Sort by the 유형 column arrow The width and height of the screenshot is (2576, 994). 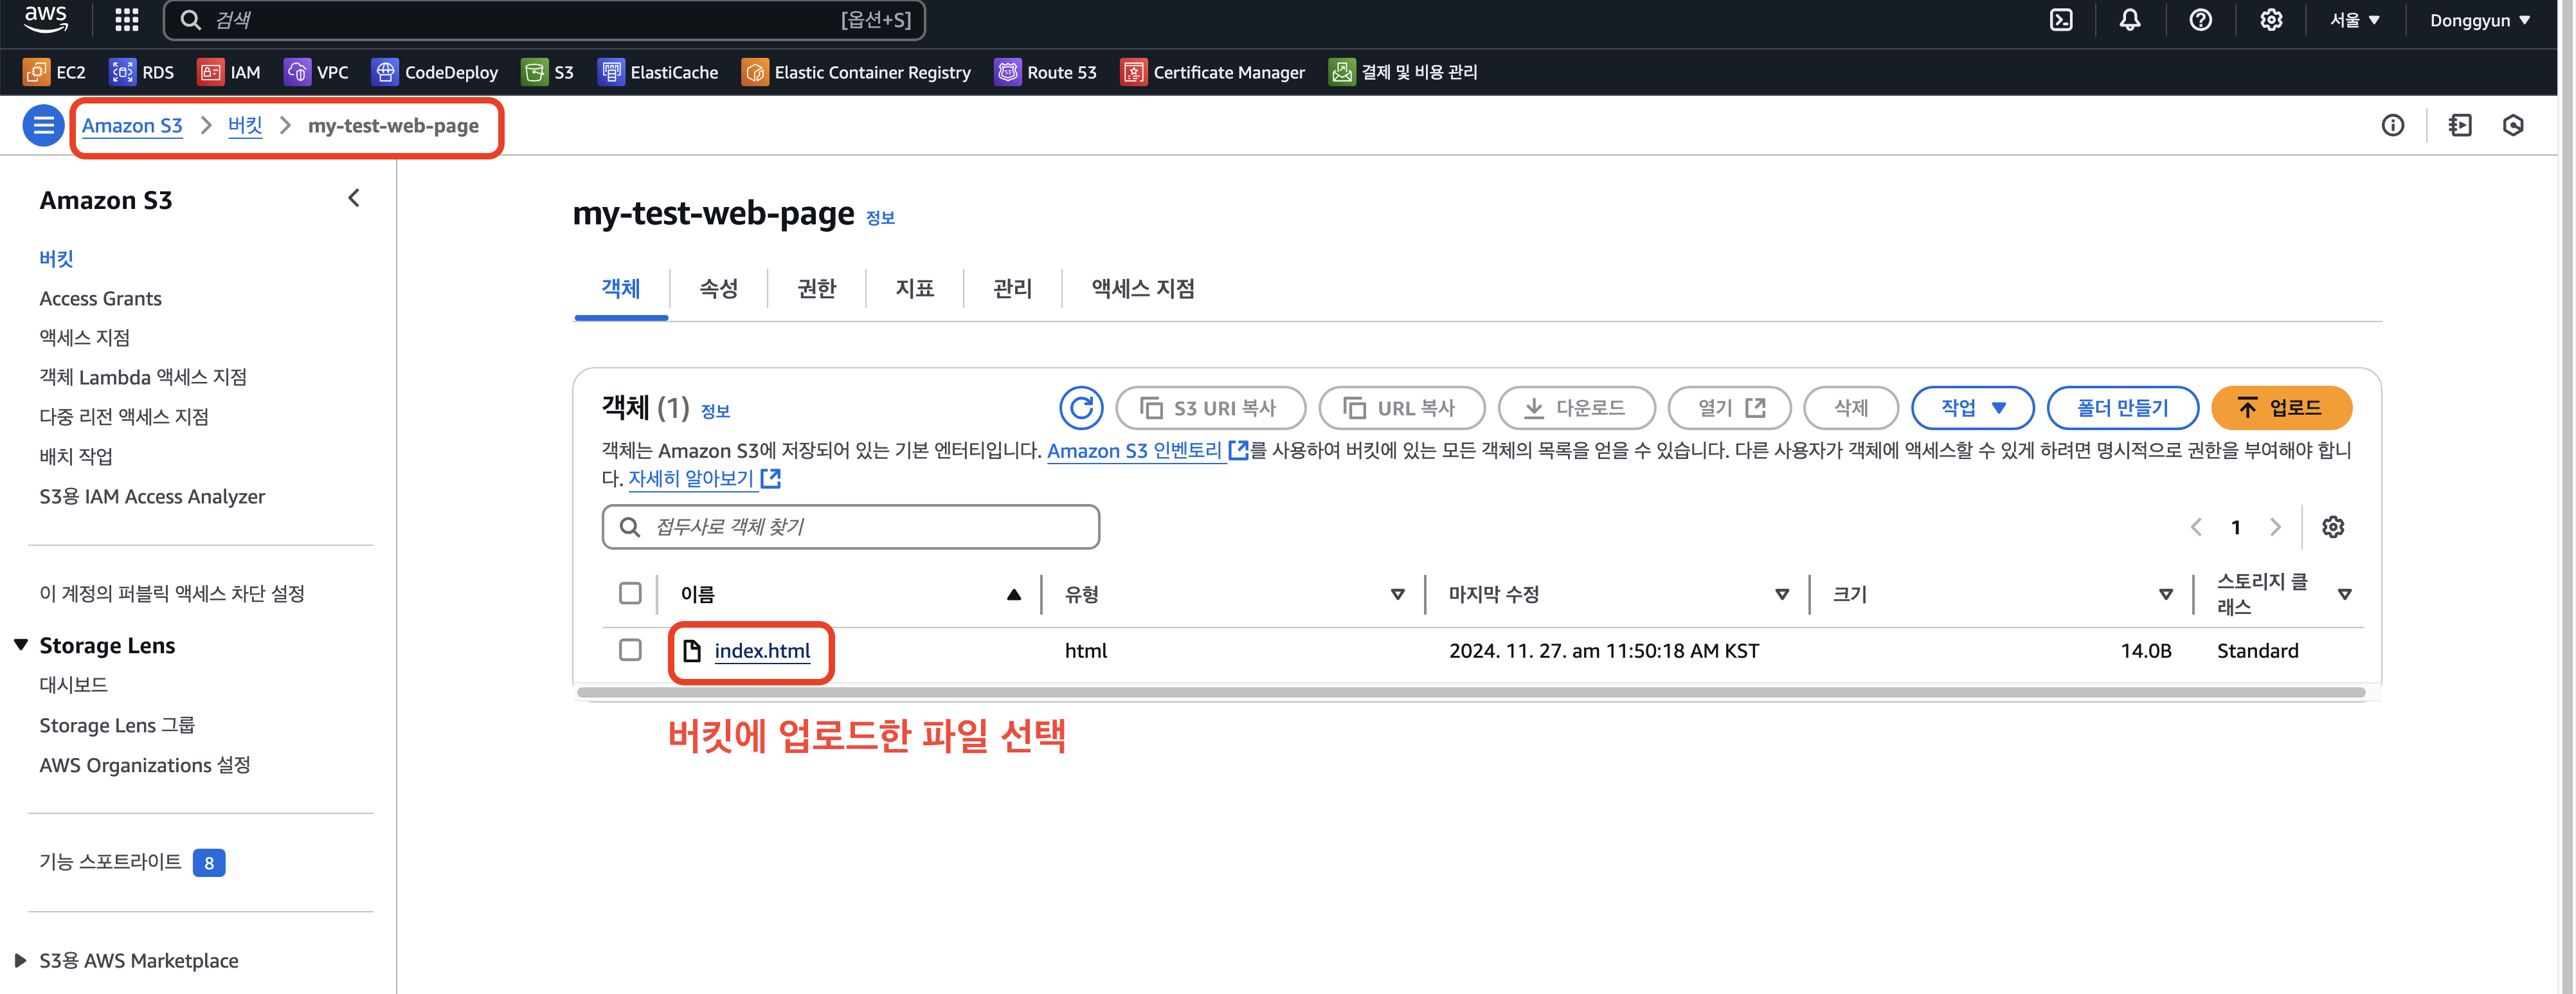coord(1398,595)
